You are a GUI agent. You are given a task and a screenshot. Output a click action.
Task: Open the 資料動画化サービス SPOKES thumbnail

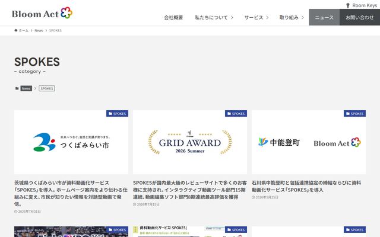click(190, 232)
